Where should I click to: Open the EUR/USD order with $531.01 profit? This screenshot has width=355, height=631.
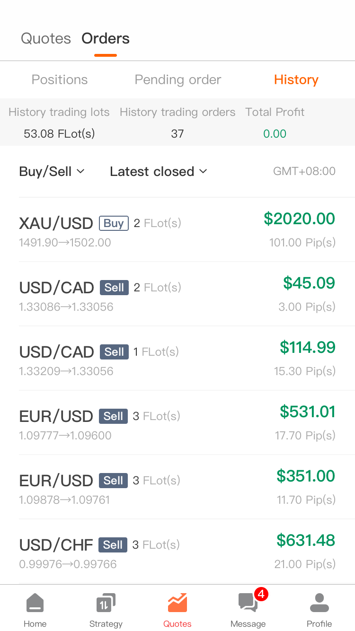coord(177,423)
